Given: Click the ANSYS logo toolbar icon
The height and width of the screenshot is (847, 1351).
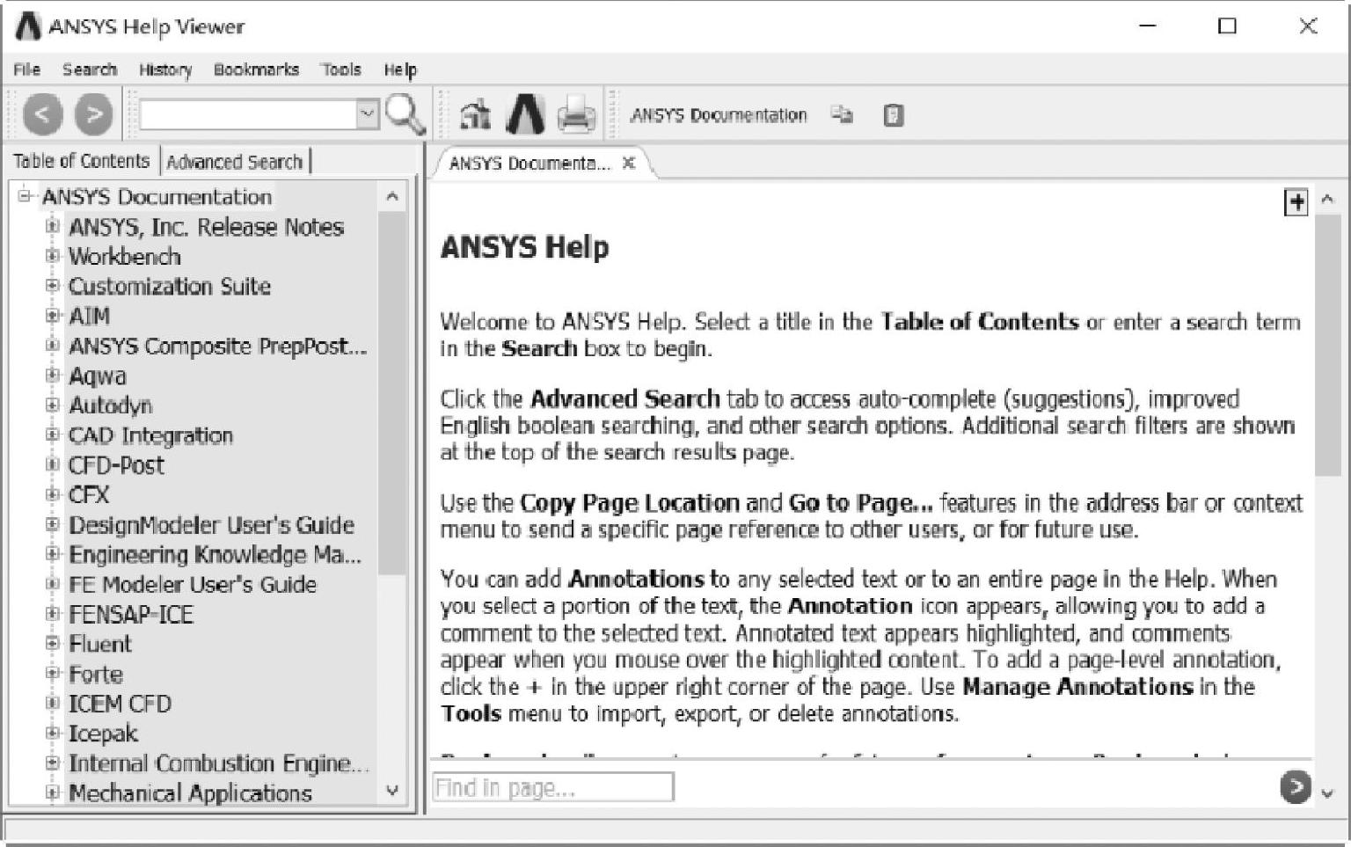Looking at the screenshot, I should pyautogui.click(x=525, y=114).
